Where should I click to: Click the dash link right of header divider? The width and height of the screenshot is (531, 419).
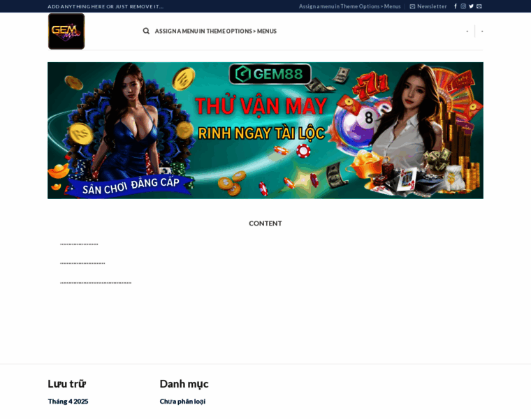coord(482,31)
